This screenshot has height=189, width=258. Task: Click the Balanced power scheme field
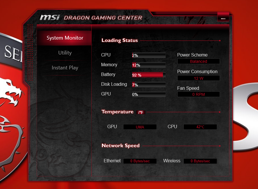coord(198,61)
